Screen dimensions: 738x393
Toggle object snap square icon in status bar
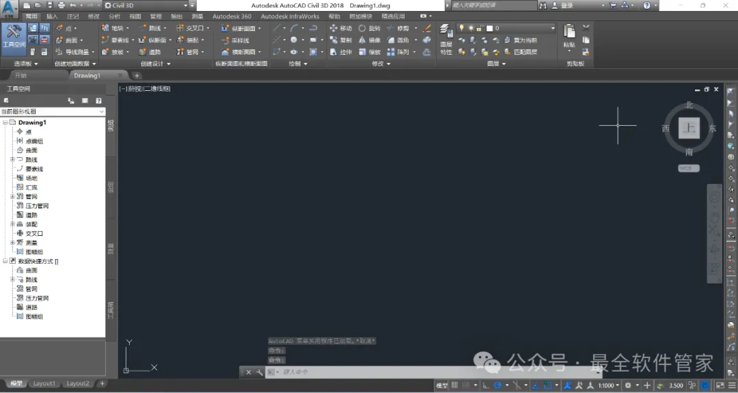pyautogui.click(x=547, y=385)
